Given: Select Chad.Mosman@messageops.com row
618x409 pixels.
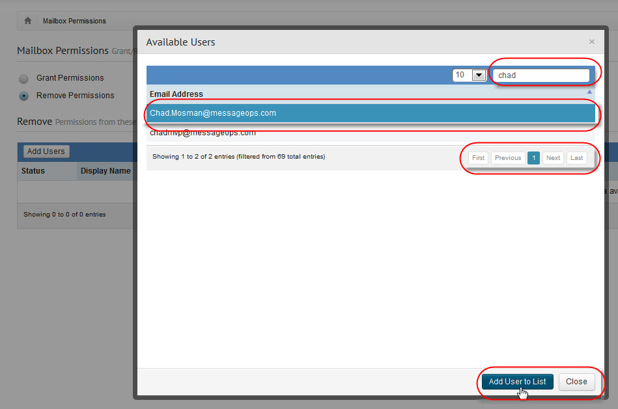Looking at the screenshot, I should (371, 113).
